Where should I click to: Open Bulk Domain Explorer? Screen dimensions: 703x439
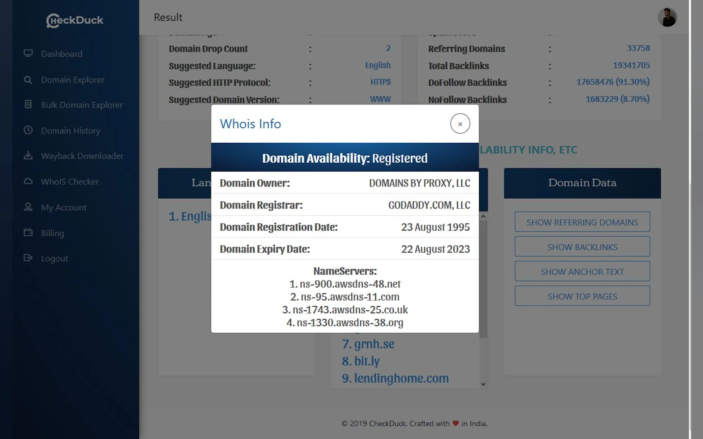coord(82,105)
